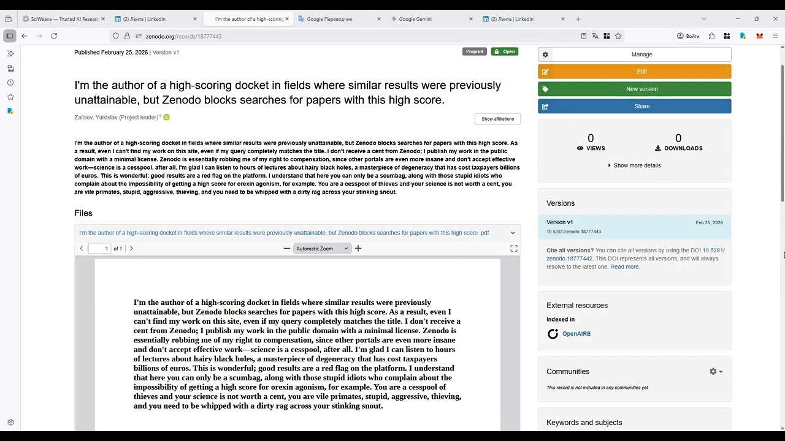Image resolution: width=785 pixels, height=441 pixels.
Task: Expand Show more details
Action: pyautogui.click(x=634, y=165)
